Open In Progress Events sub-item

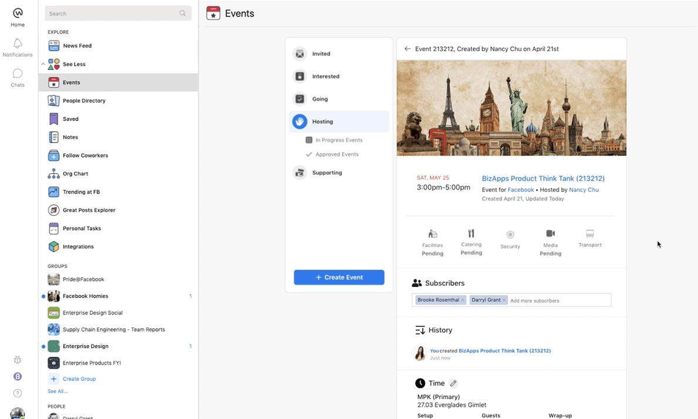[334, 140]
